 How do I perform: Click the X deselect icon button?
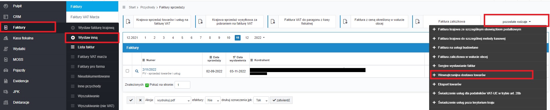(140, 100)
